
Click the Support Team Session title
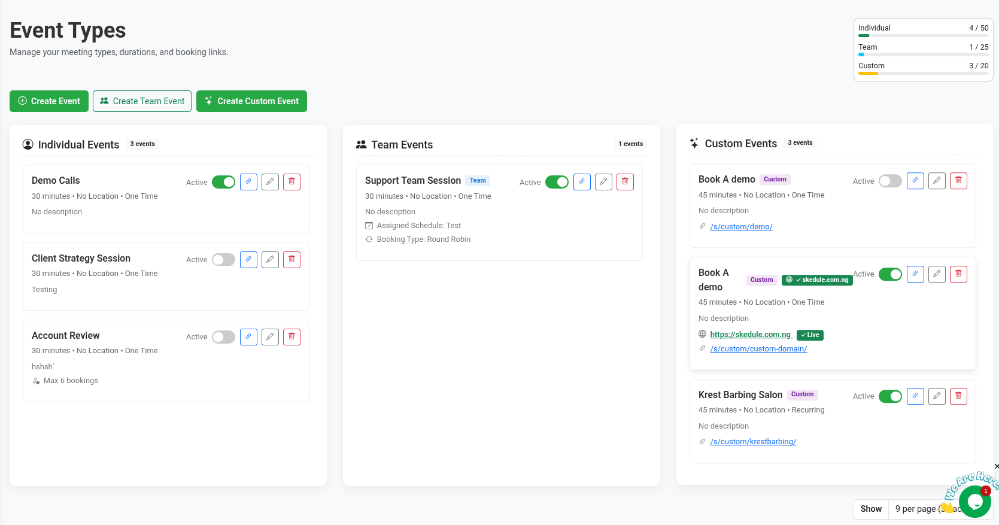click(413, 181)
